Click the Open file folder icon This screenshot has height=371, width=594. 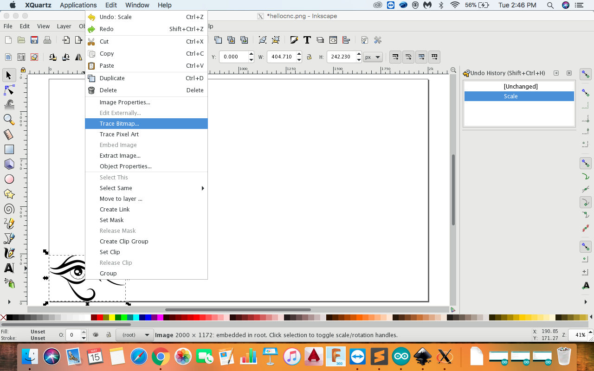(21, 40)
